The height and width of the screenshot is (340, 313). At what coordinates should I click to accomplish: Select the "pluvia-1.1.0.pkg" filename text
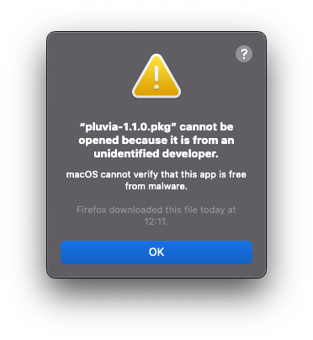(x=128, y=127)
